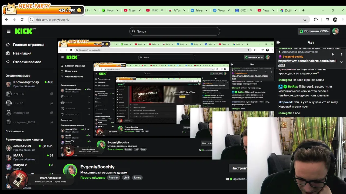The image size is (346, 194).
Task: Click the green KICK logo
Action: click(x=25, y=31)
